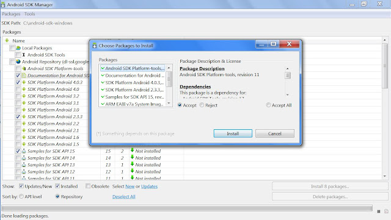
Task: Click the main packages list scrollbar thumb
Action: pos(385,66)
